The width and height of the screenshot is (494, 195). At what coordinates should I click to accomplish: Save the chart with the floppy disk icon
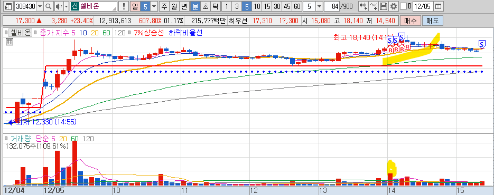[383, 6]
